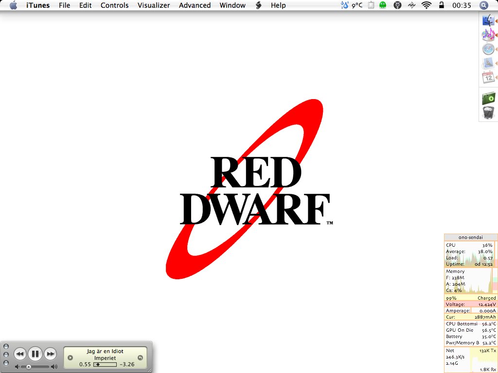
Task: Click the GPU On Die temperature row
Action: tap(471, 330)
